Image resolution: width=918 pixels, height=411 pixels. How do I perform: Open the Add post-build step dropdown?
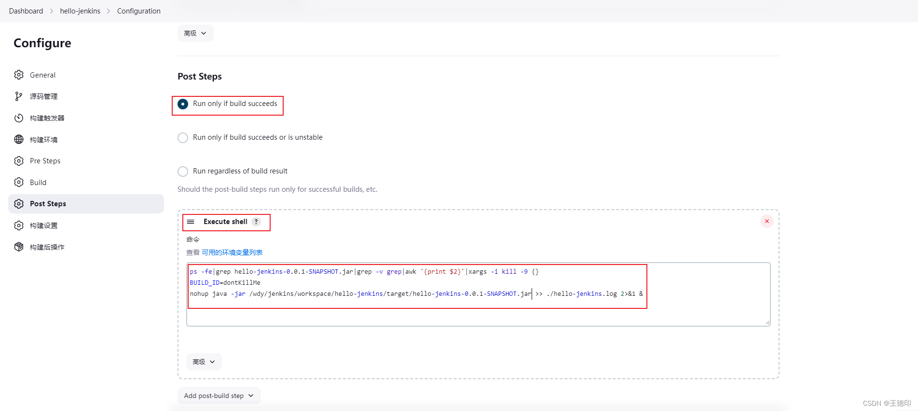tap(219, 396)
